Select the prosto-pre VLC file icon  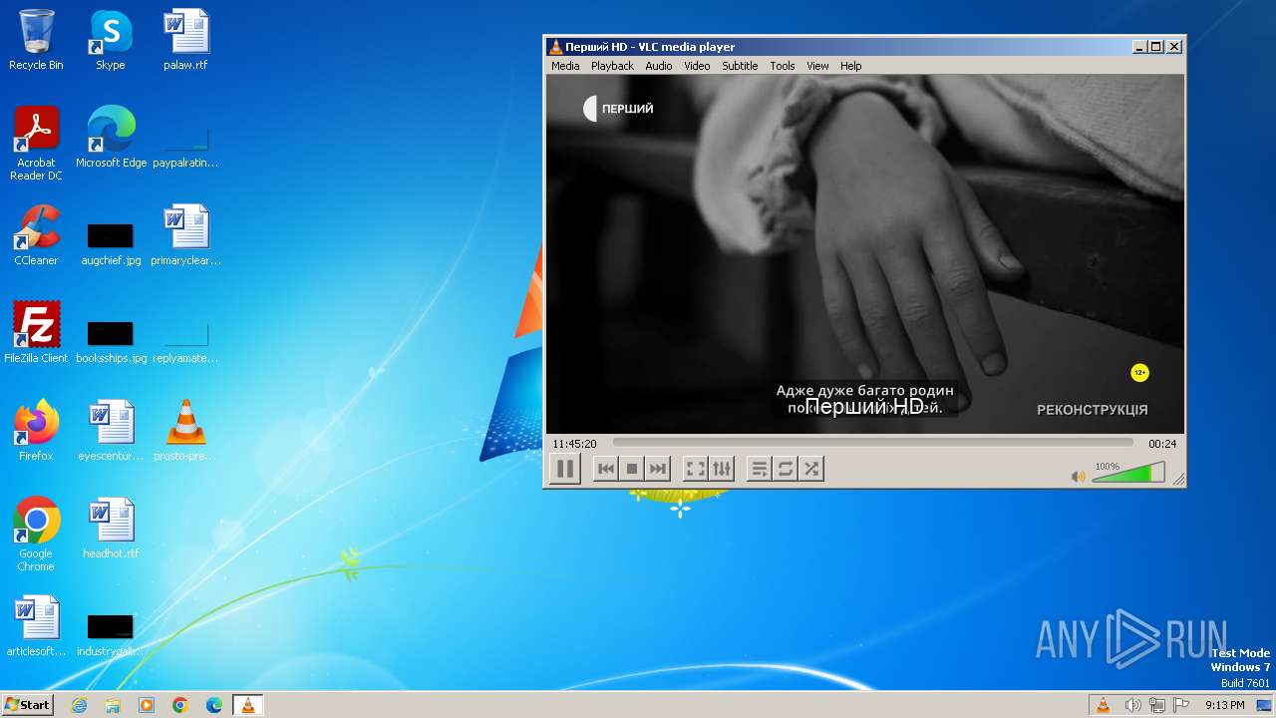pyautogui.click(x=185, y=431)
